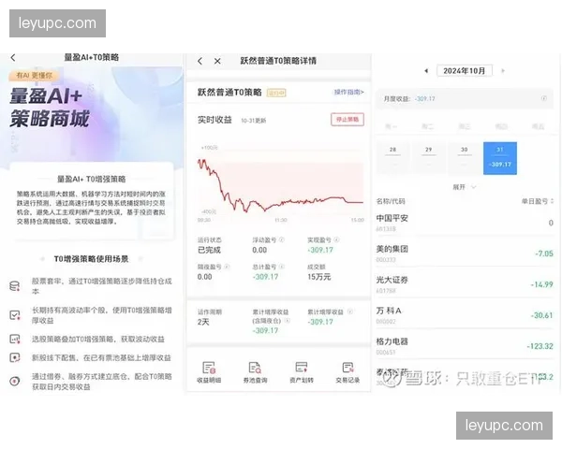Click the 光大证券 daily loss -14.99
The width and height of the screenshot is (562, 449).
542,284
